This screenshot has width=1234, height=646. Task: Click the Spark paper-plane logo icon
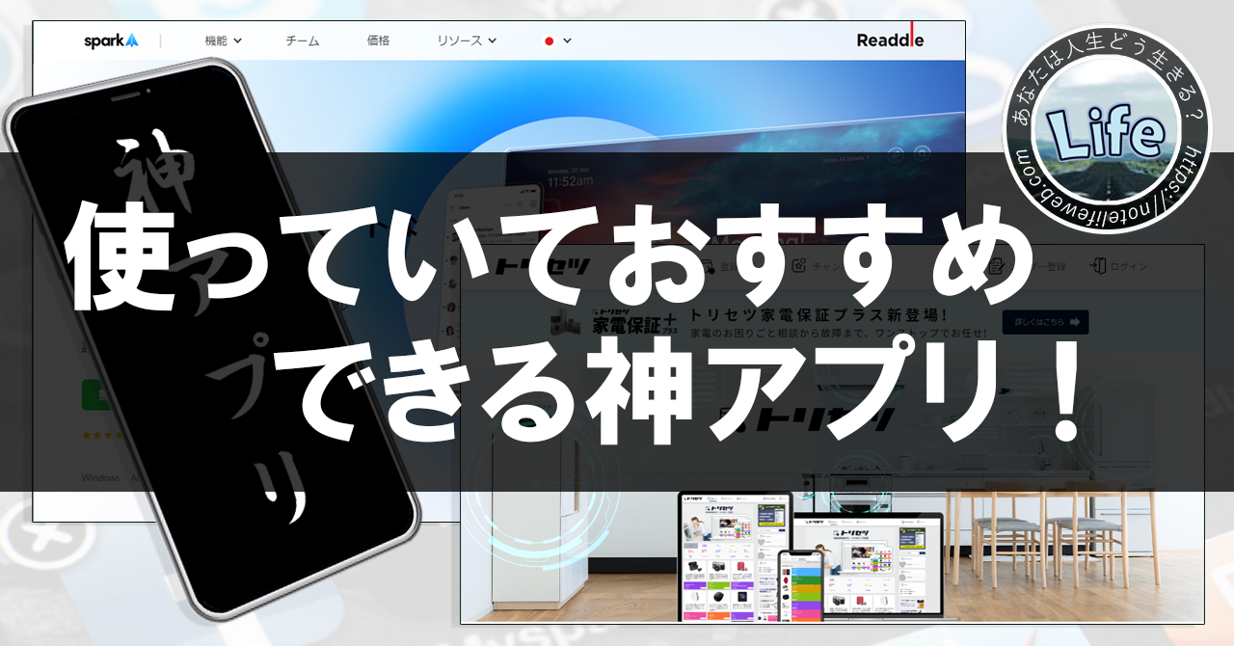point(130,40)
